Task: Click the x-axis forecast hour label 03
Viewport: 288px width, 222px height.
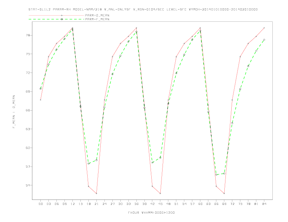Action: [x=48, y=204]
